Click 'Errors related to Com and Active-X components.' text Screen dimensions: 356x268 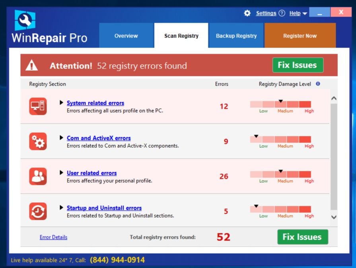[123, 146]
